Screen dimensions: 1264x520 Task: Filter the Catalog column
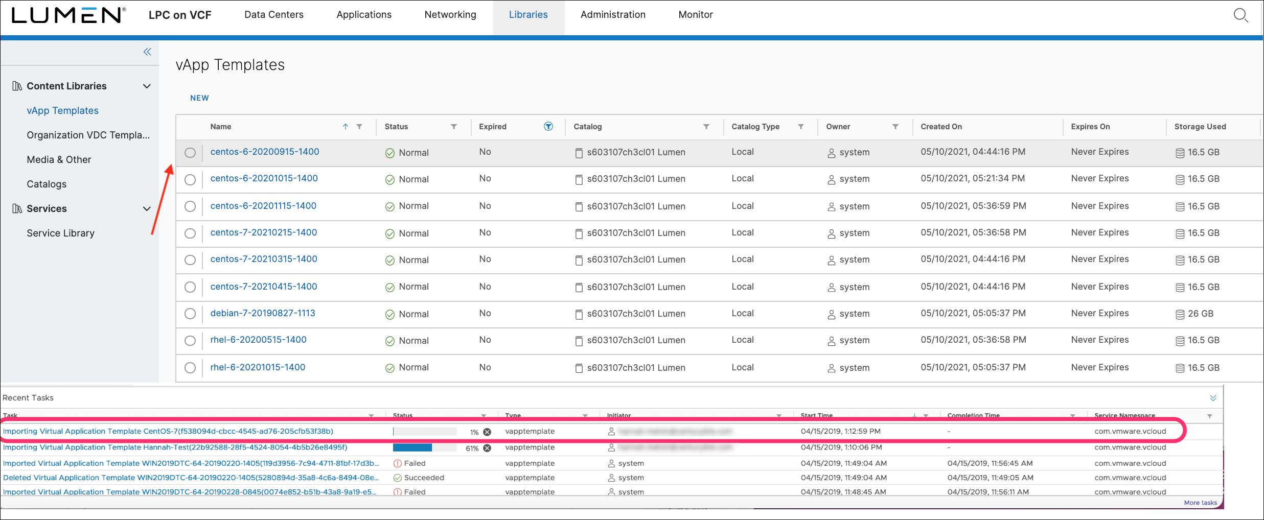coord(706,127)
